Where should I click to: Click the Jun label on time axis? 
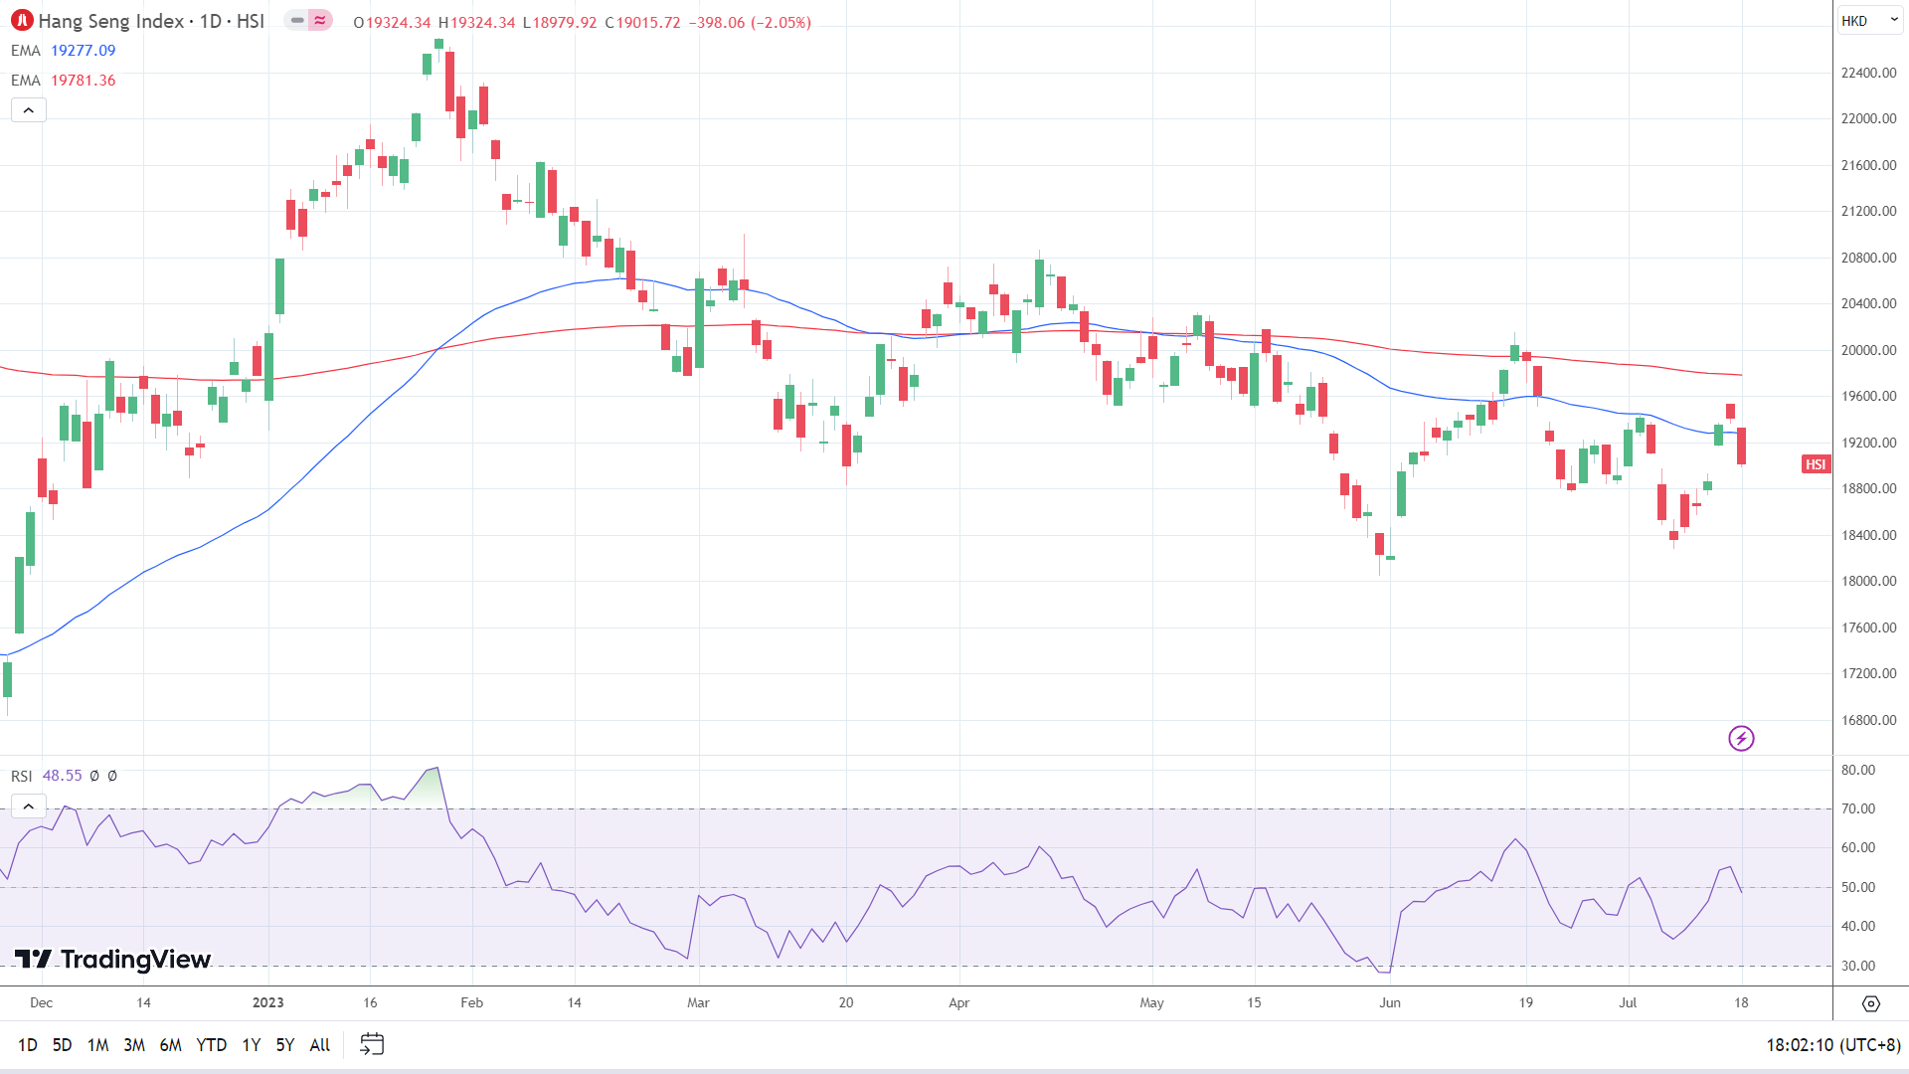1390,1002
